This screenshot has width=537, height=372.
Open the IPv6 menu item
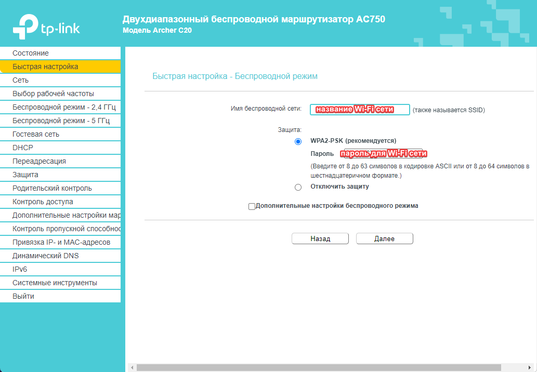[20, 269]
